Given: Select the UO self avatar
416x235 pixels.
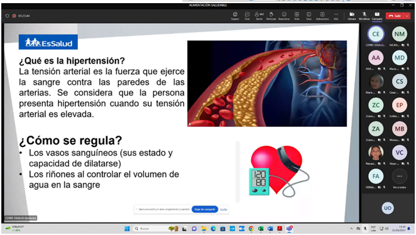Looking at the screenshot, I should (388, 208).
